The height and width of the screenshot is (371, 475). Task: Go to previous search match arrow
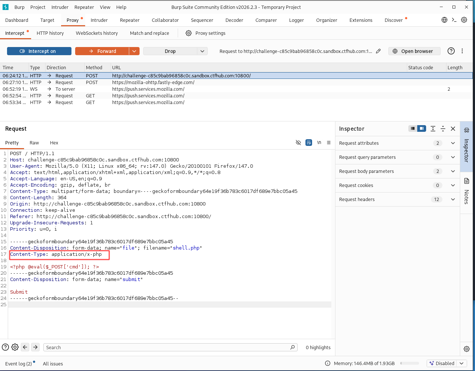tap(25, 347)
